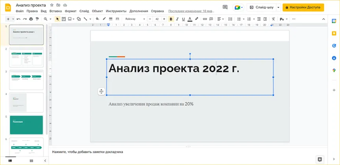Viewport: 340px width, 165px height.
Task: Open the Raleway font dropdown
Action: pyautogui.click(x=135, y=19)
